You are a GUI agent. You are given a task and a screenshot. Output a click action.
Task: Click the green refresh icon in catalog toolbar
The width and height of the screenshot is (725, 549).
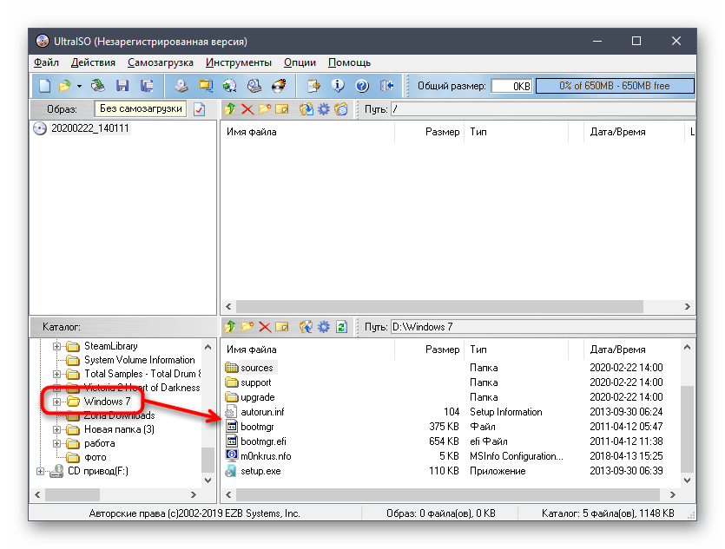coord(341,327)
